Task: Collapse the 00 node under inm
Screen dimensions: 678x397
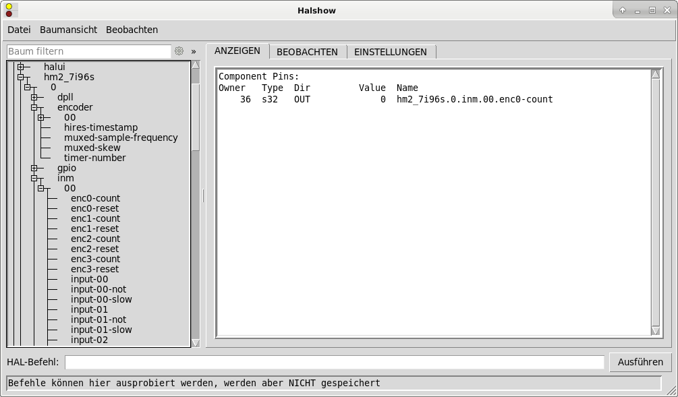Action: [x=40, y=188]
